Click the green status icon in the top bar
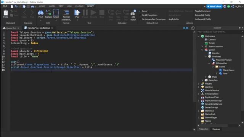This screenshot has width=244, height=137. pyautogui.click(x=229, y=6)
